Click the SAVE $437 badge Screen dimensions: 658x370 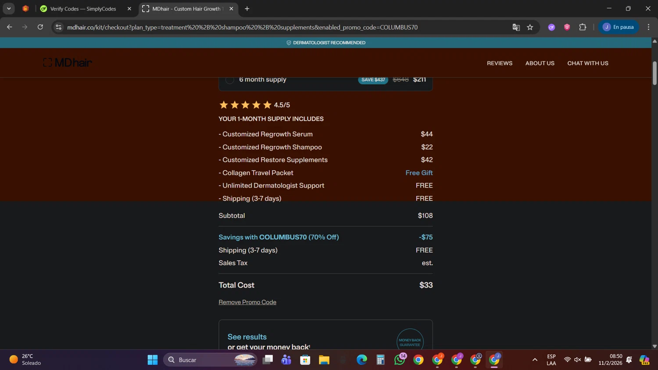[373, 80]
